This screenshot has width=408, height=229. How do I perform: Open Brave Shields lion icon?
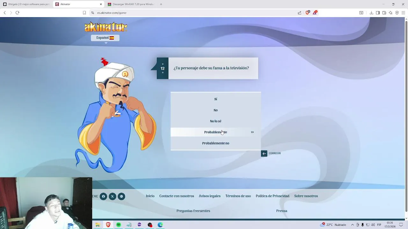click(307, 13)
